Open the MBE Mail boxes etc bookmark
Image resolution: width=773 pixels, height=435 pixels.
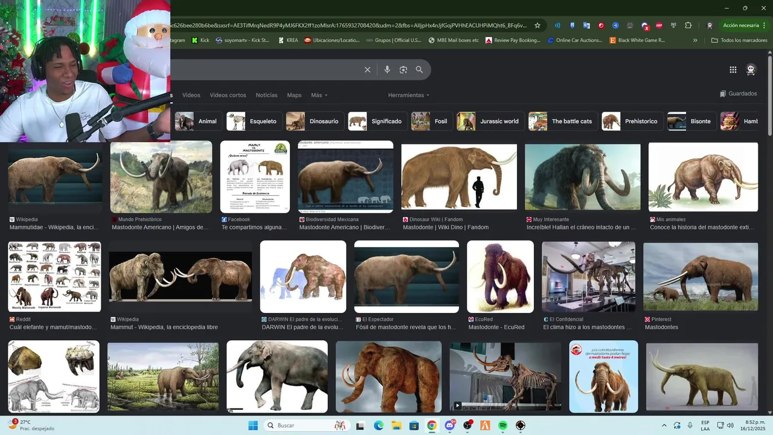pos(453,40)
